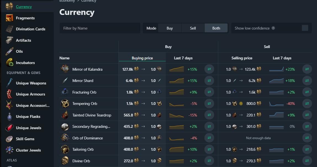Click Mirror of Kalandra buy swap icon

(209, 69)
